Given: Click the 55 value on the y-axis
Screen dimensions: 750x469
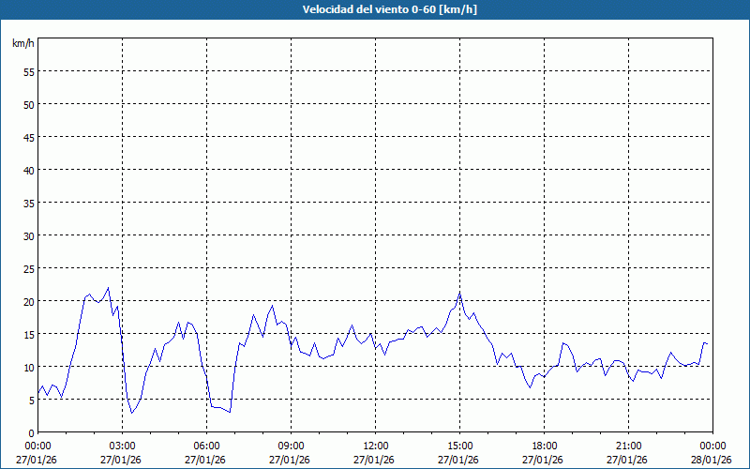Looking at the screenshot, I should (28, 71).
